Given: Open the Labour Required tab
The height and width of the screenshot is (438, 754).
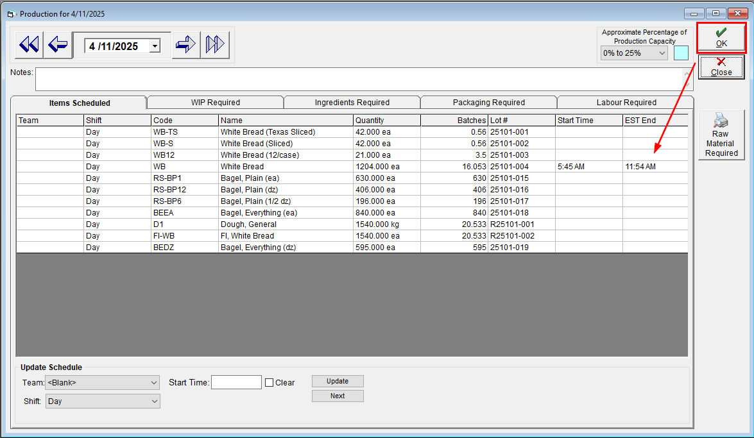Looking at the screenshot, I should click(x=626, y=103).
